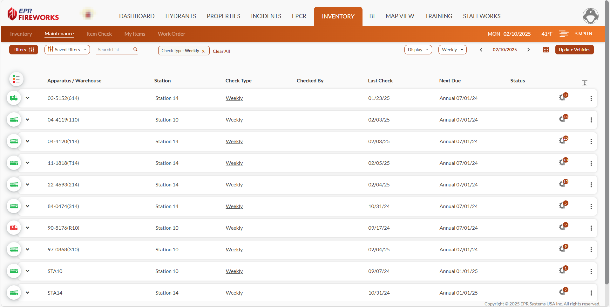Open the status legend icon above the list

click(x=16, y=79)
